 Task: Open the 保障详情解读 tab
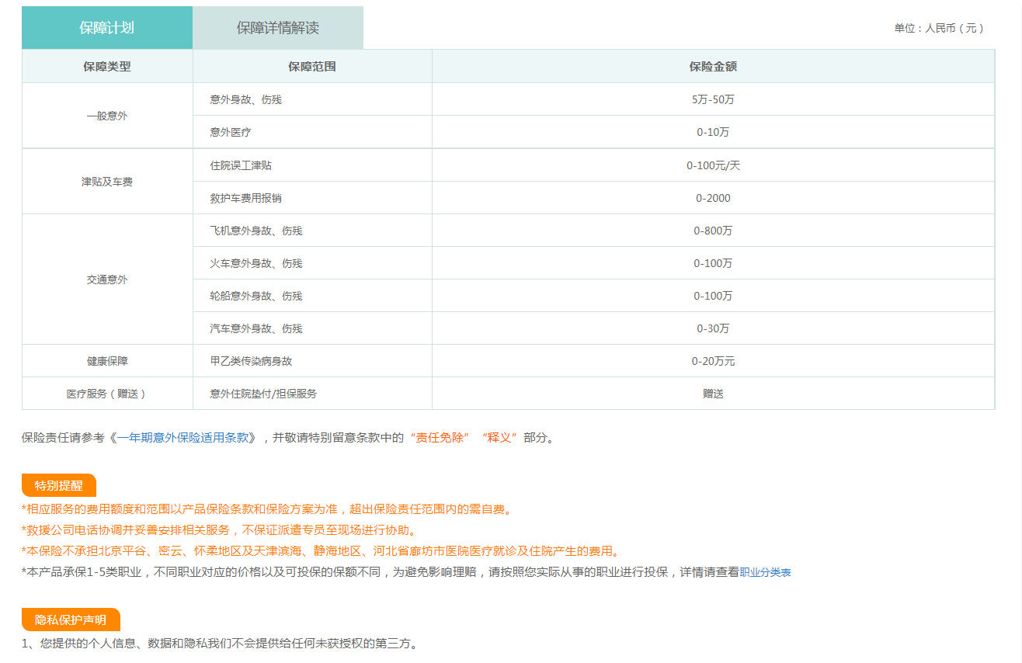[x=277, y=28]
